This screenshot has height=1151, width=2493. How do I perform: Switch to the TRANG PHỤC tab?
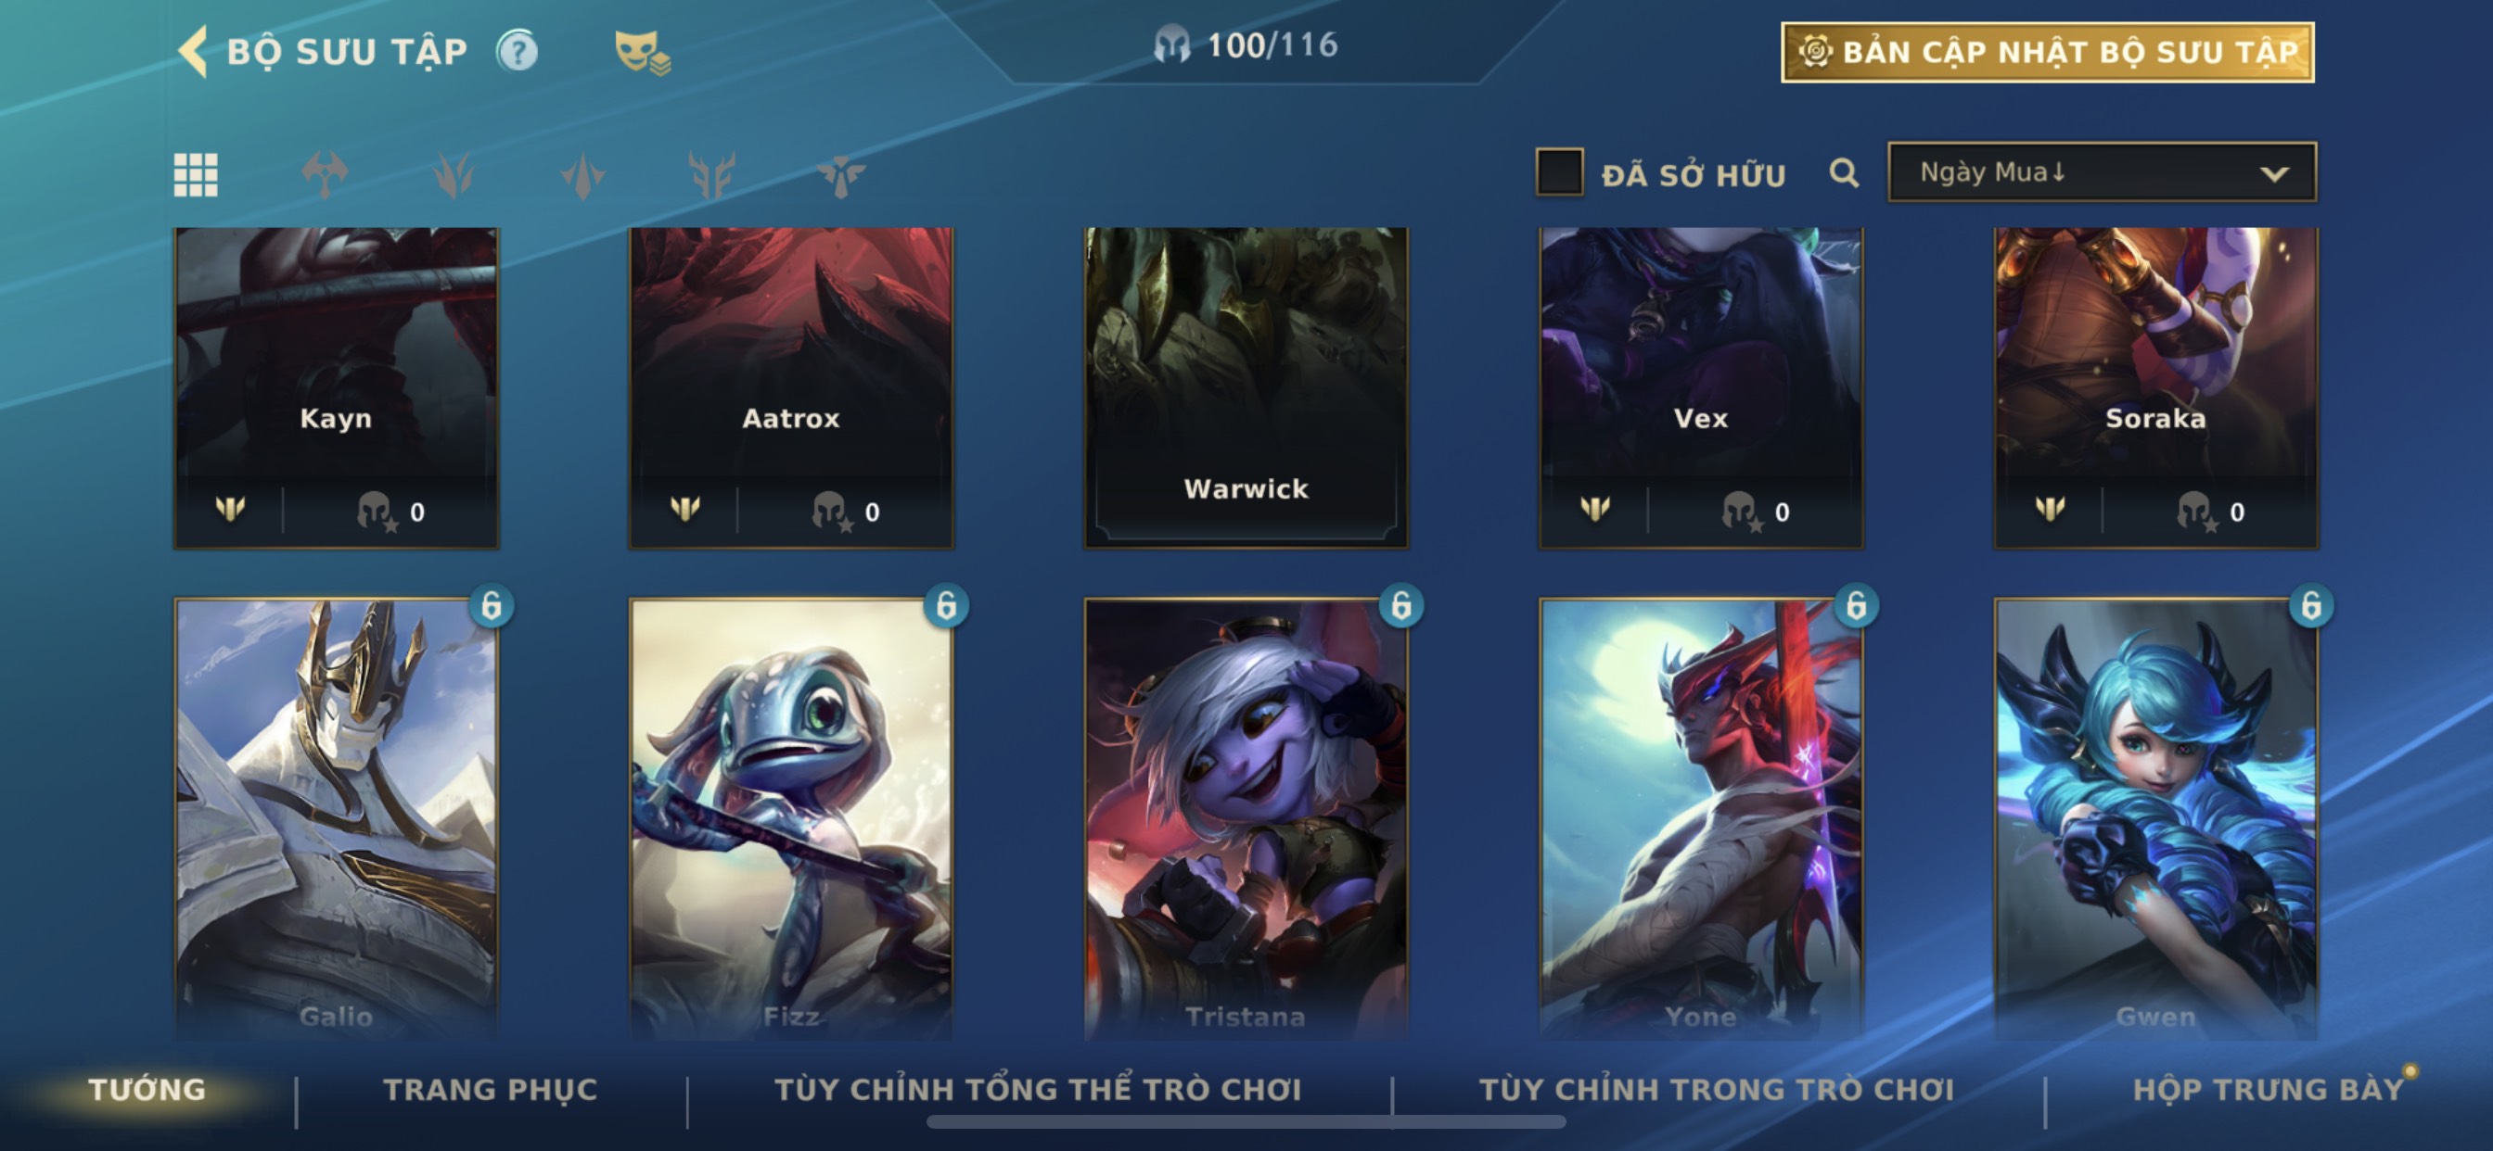[491, 1089]
